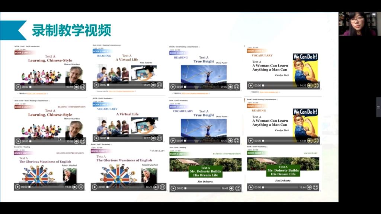Open orange link under 03:59 Learning, Chinese-Style video
This screenshot has width=381, height=214.
[37, 93]
